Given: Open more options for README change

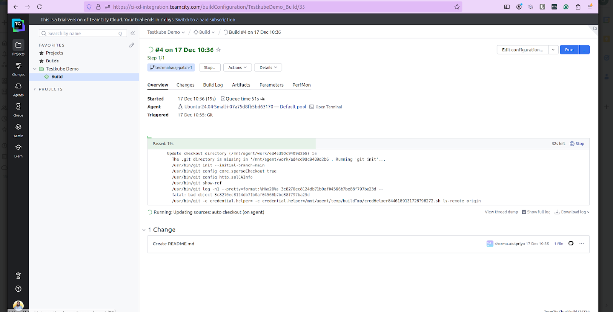Looking at the screenshot, I should [x=582, y=243].
